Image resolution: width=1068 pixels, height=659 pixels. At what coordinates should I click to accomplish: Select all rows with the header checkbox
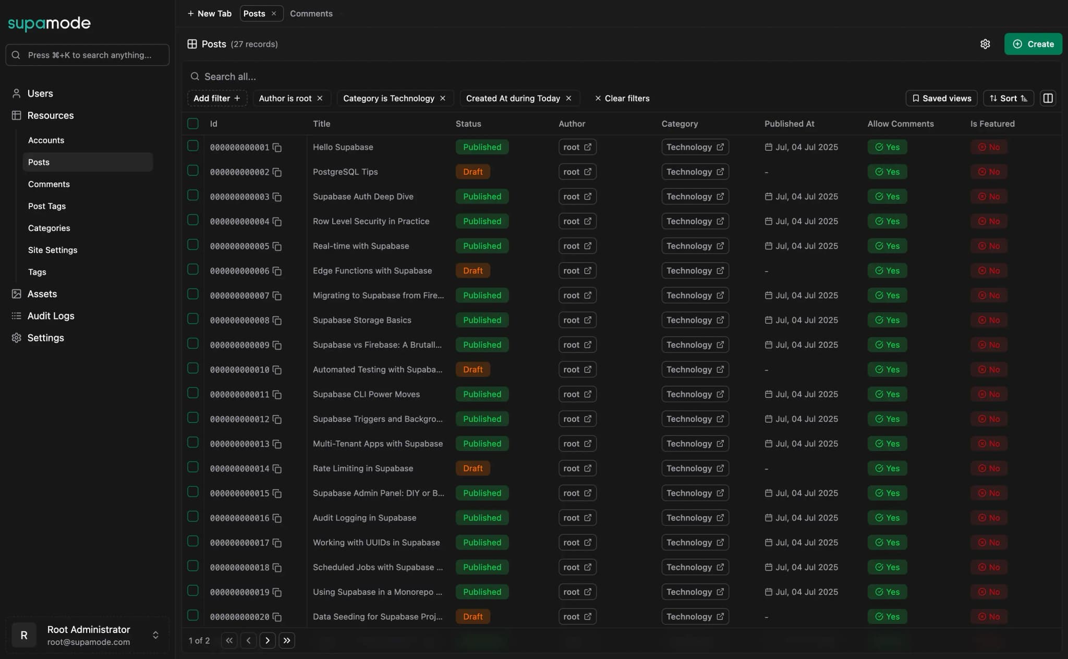pos(193,124)
